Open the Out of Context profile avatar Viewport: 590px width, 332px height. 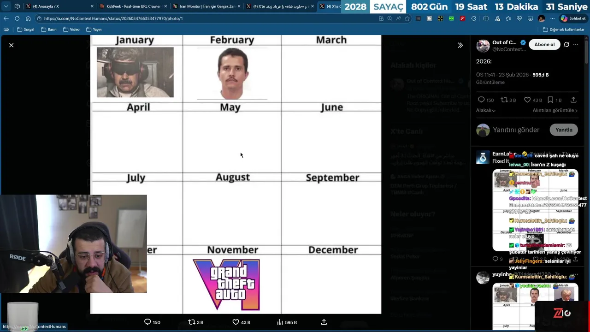483,46
